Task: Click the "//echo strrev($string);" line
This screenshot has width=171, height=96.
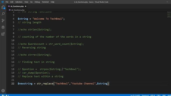Action: pyautogui.click(x=34, y=55)
